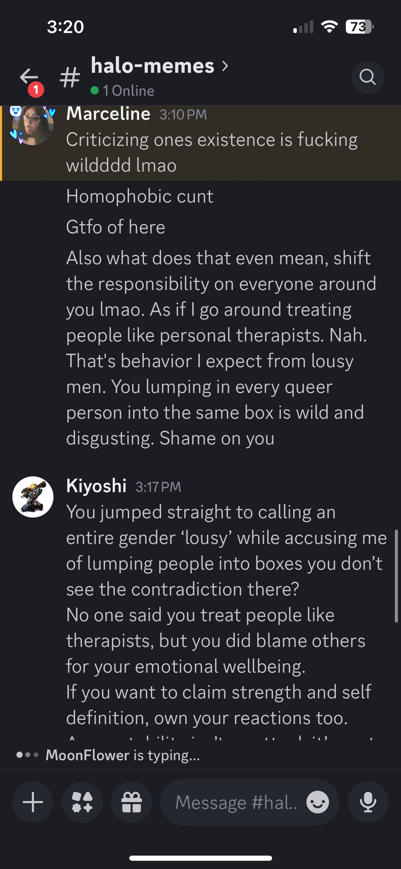Viewport: 401px width, 869px height.
Task: Tap the microphone voice message icon
Action: (368, 802)
